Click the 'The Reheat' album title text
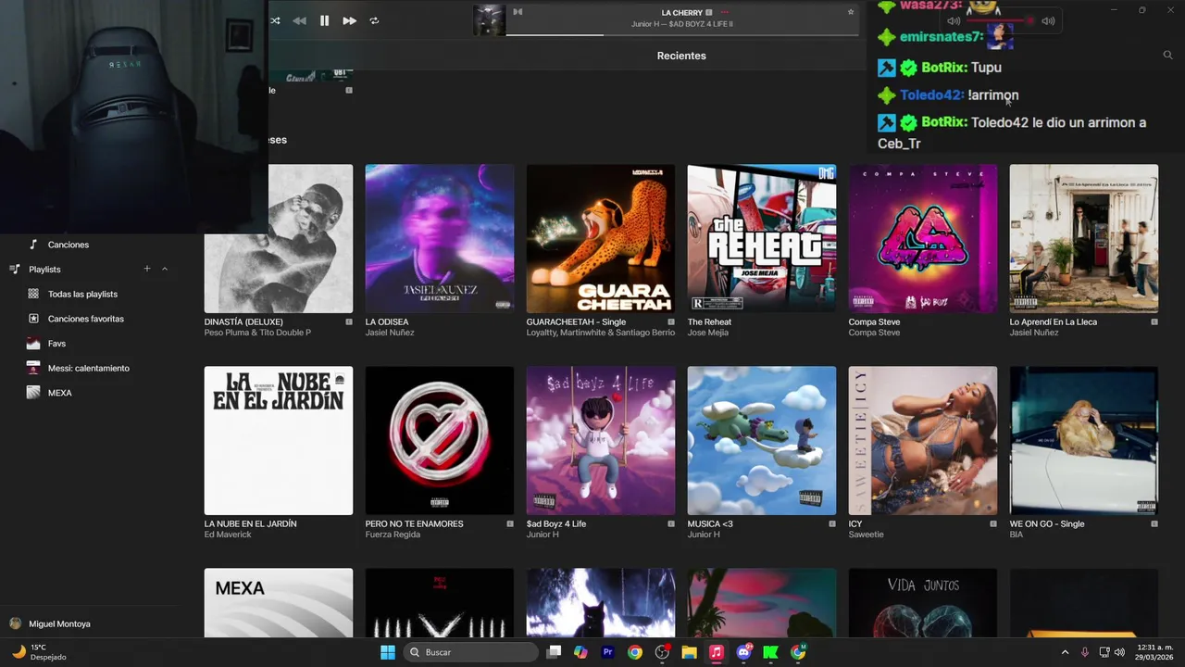Viewport: 1185px width, 667px height. pyautogui.click(x=709, y=322)
